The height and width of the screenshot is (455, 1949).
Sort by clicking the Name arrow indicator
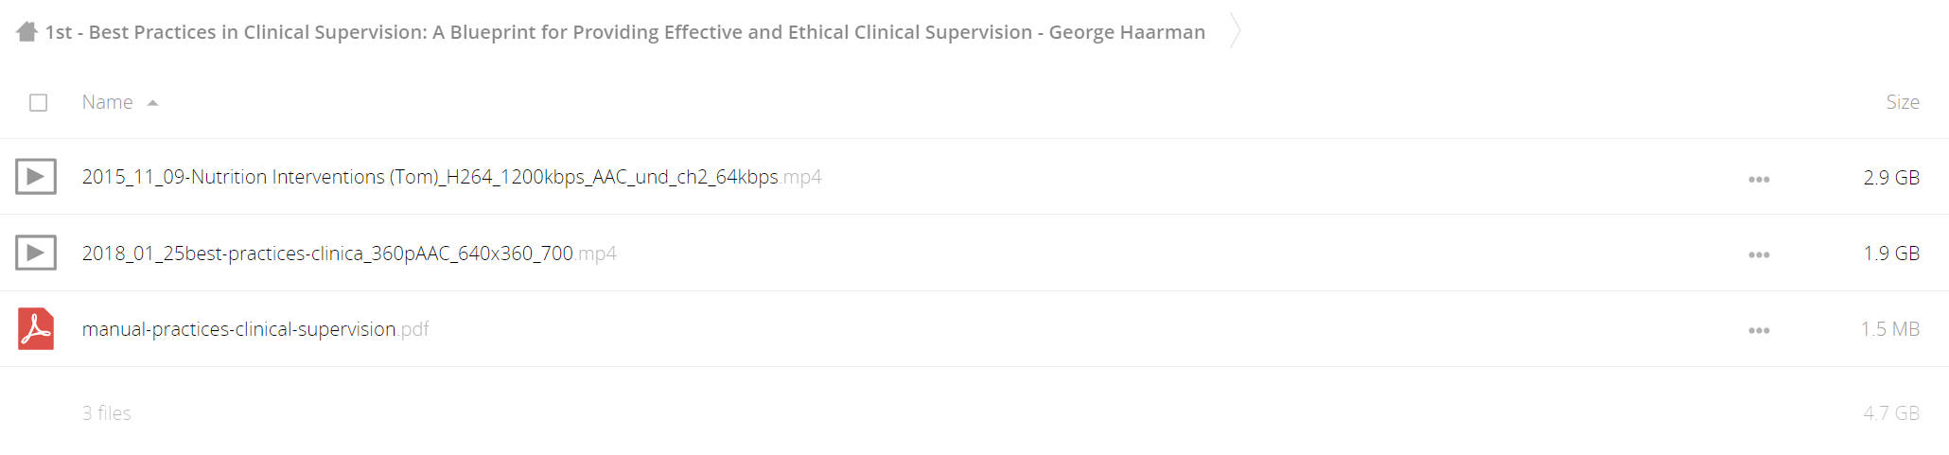pyautogui.click(x=152, y=103)
